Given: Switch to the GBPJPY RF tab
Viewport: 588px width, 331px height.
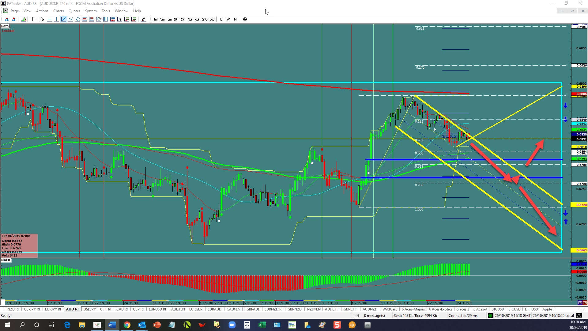Looking at the screenshot, I should pyautogui.click(x=32, y=309).
